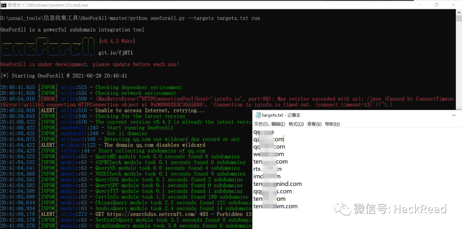This screenshot has width=462, height=229.
Task: Click the red MaxRetryError error line
Action: point(227,102)
